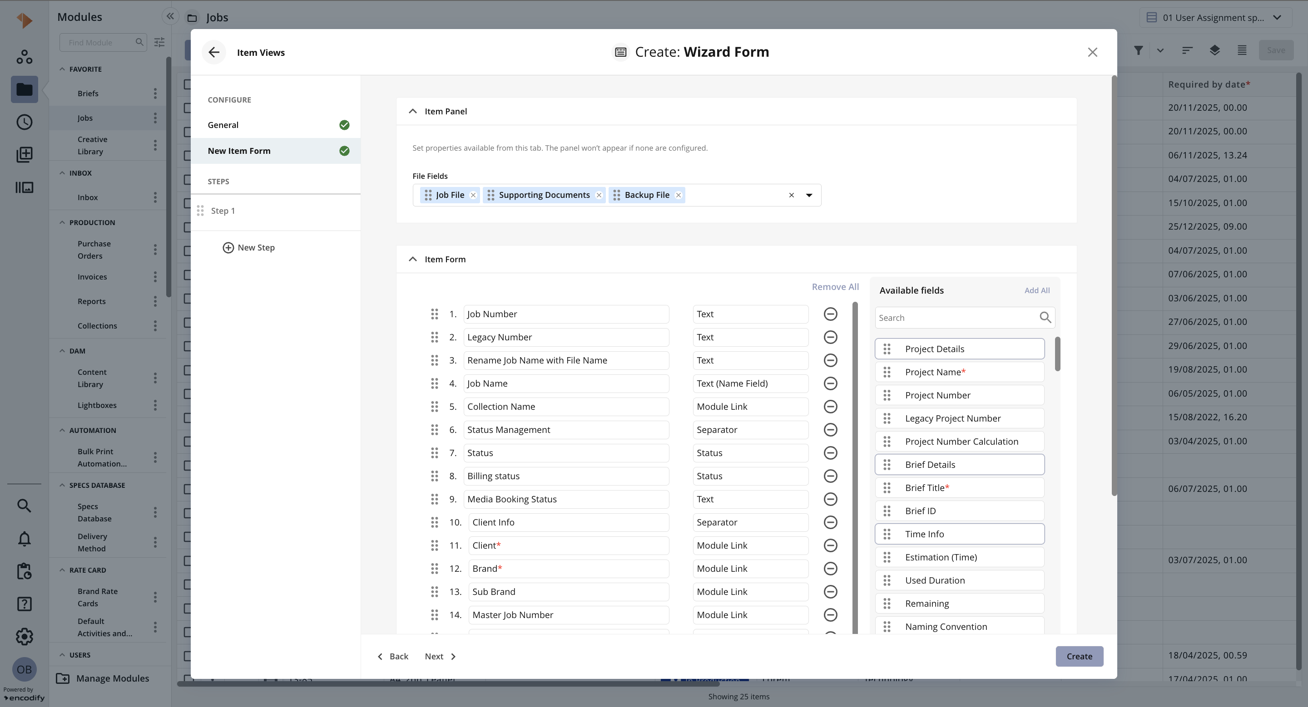Collapse the Item Form section
This screenshot has width=1308, height=707.
click(413, 259)
